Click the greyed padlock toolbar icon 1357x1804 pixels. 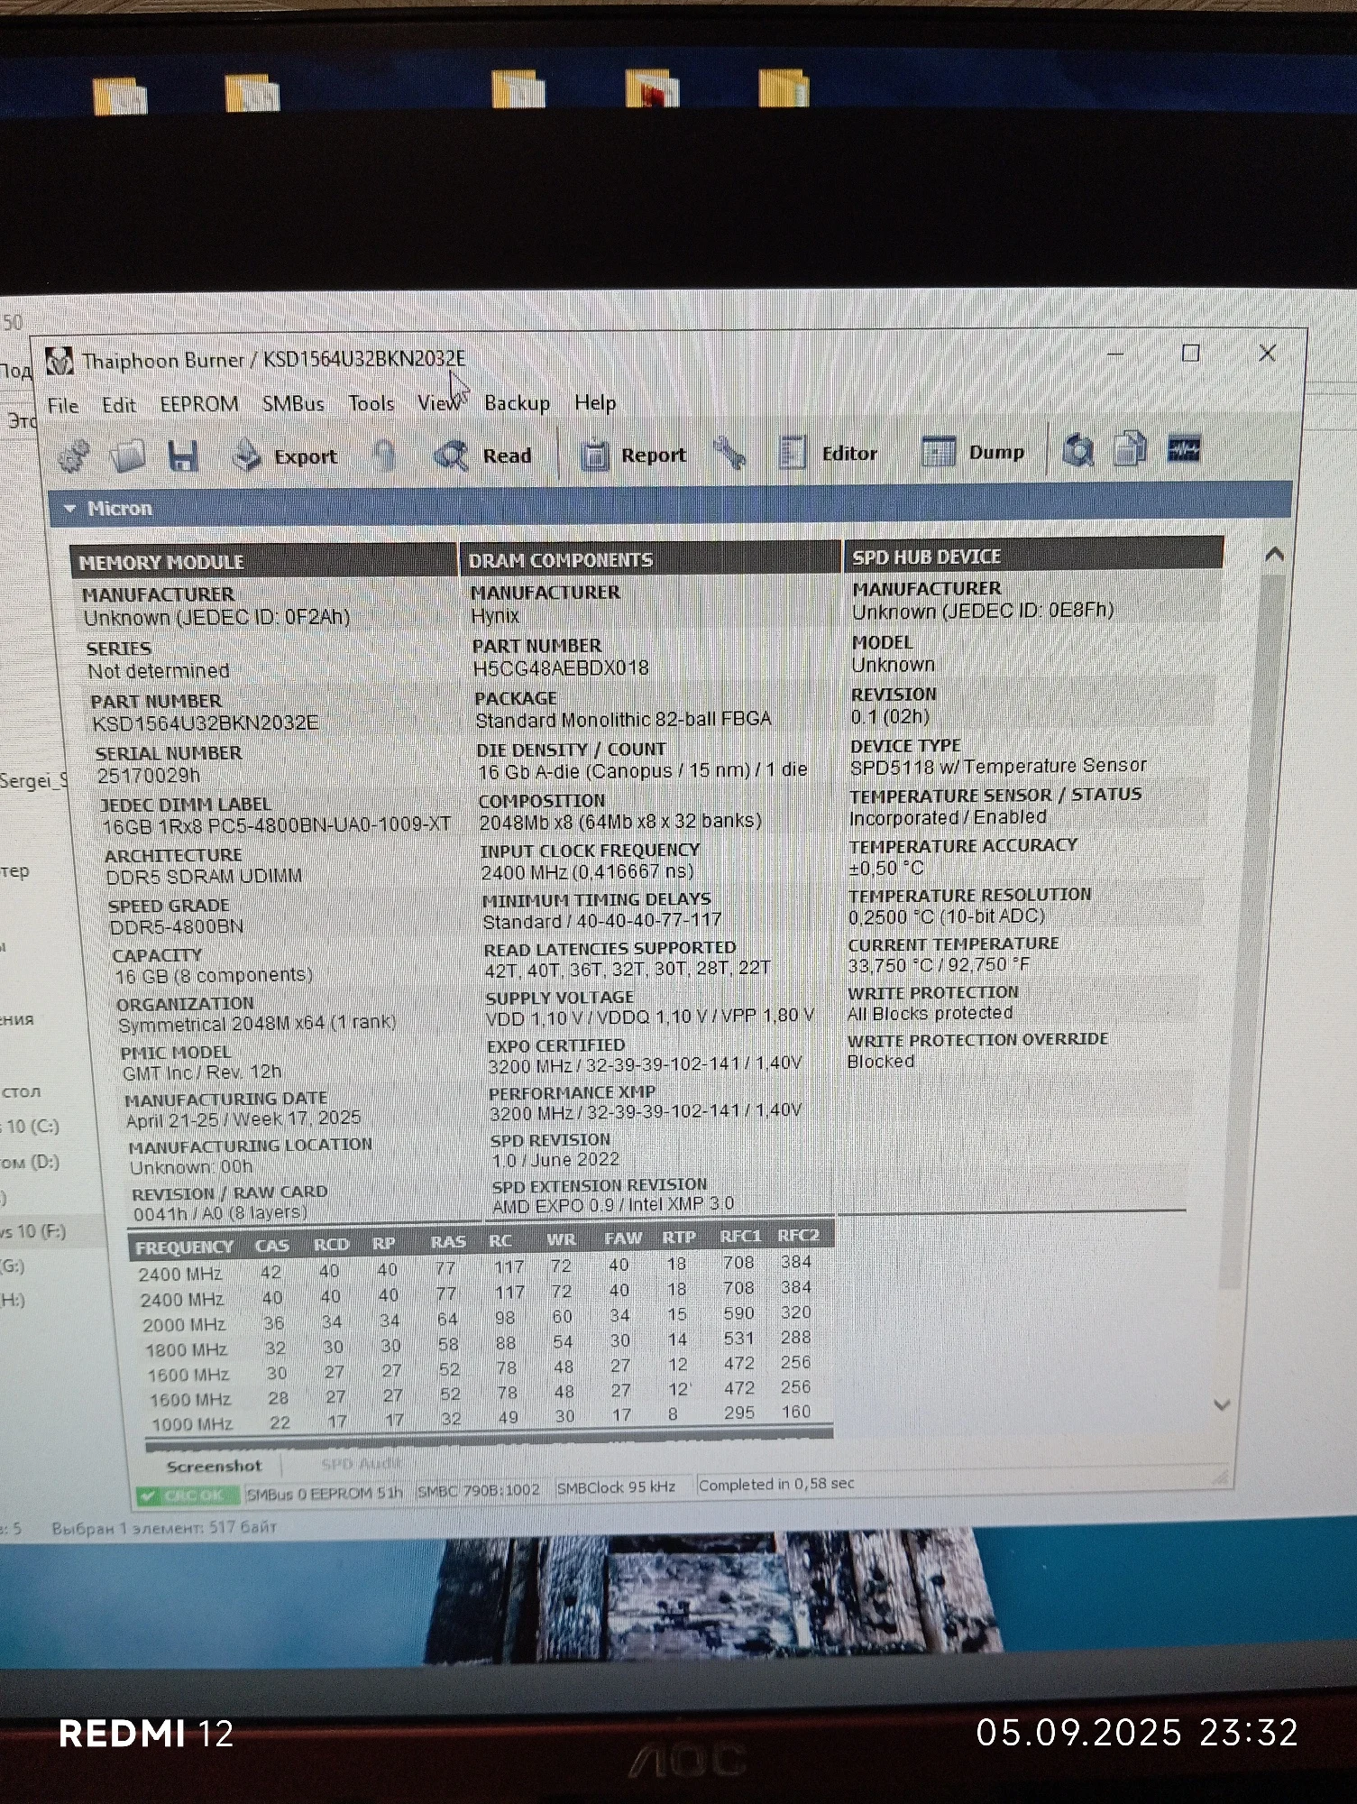385,456
